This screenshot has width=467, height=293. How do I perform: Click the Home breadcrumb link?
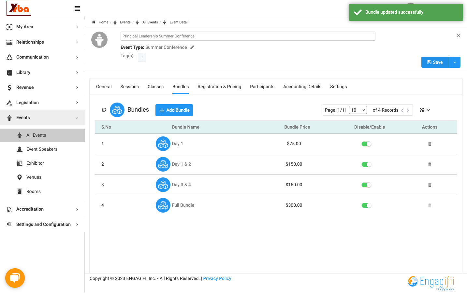tap(103, 22)
